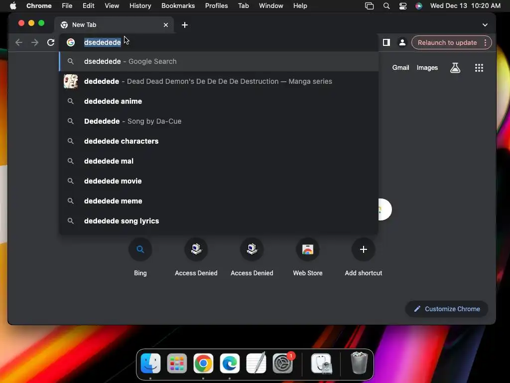Image resolution: width=510 pixels, height=383 pixels.
Task: Open the side panel icon
Action: [x=386, y=42]
